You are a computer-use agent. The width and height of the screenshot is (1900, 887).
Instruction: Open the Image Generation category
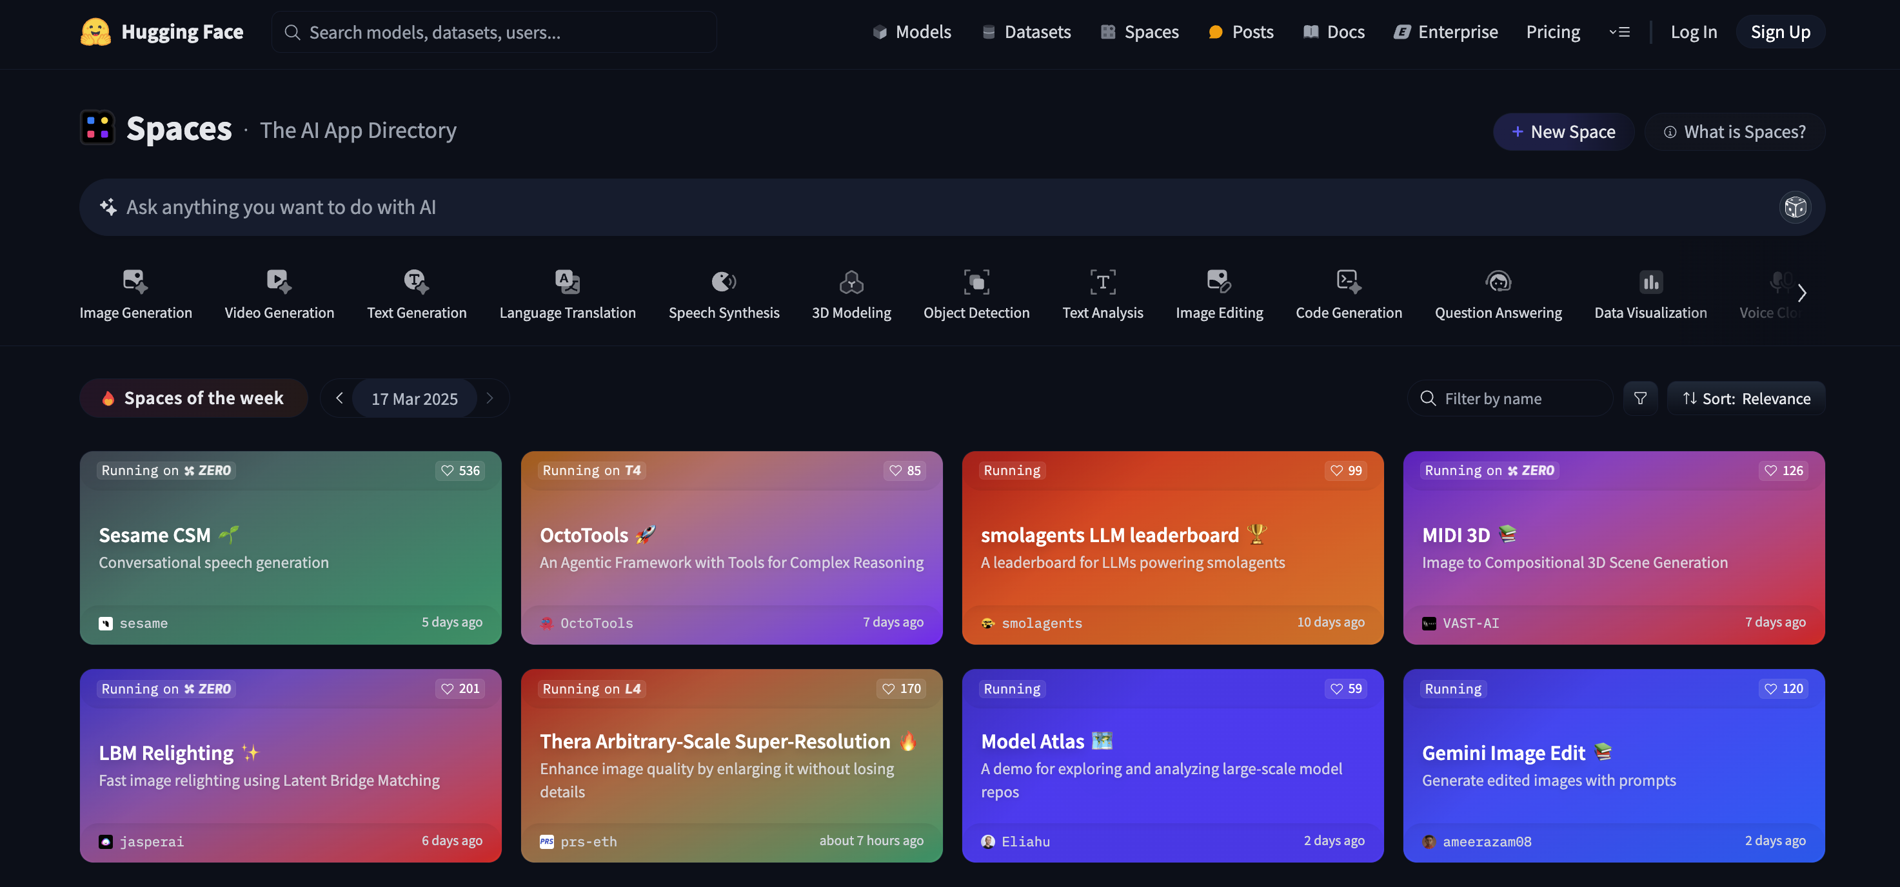click(x=135, y=295)
